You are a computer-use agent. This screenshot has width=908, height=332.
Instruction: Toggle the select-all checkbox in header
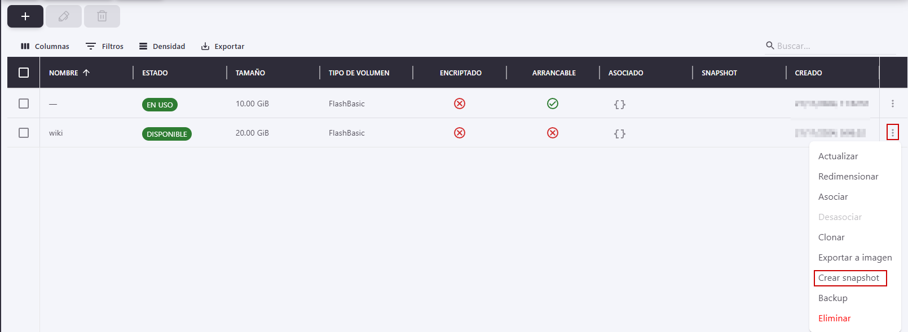(x=24, y=73)
